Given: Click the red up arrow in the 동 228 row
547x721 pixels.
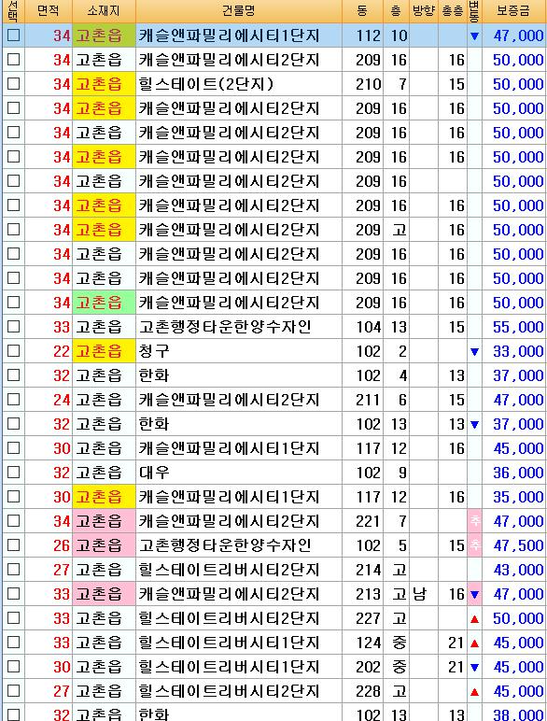Looking at the screenshot, I should 474,691.
